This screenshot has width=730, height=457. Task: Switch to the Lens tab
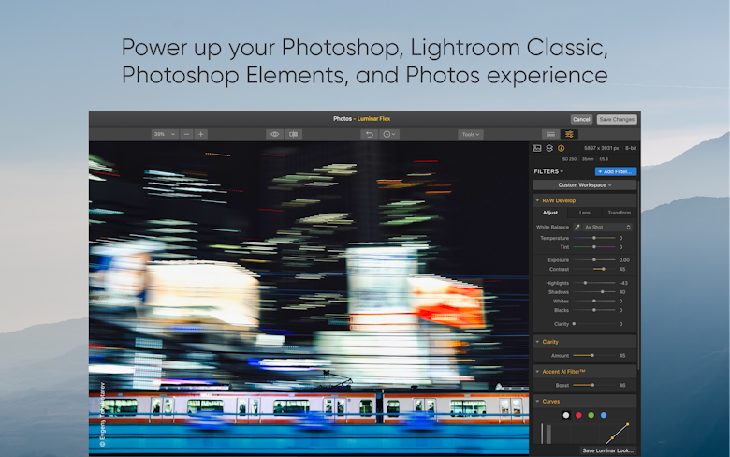click(584, 213)
